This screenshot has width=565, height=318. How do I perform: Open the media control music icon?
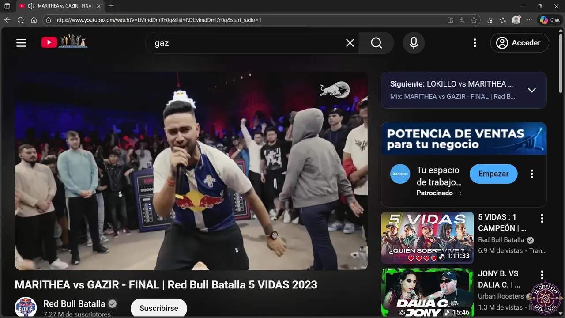[490, 20]
